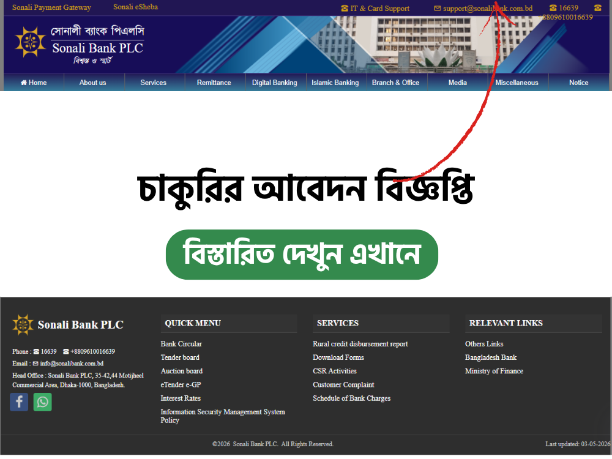The width and height of the screenshot is (612, 459).
Task: Click the Sonali Payment Gateway link
Action: (x=51, y=7)
